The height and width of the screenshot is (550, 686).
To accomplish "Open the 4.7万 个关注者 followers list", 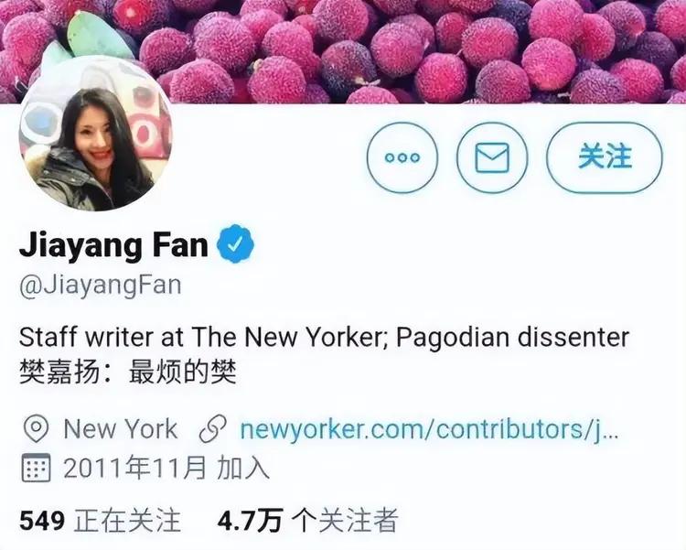I will click(x=307, y=520).
